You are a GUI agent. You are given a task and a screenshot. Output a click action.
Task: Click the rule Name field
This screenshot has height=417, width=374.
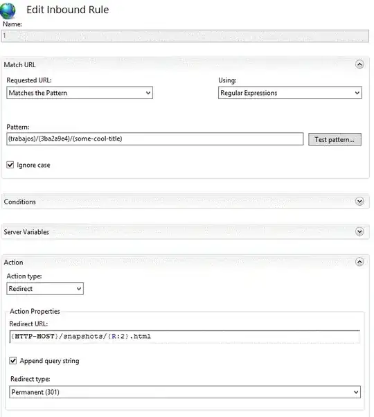tap(185, 36)
